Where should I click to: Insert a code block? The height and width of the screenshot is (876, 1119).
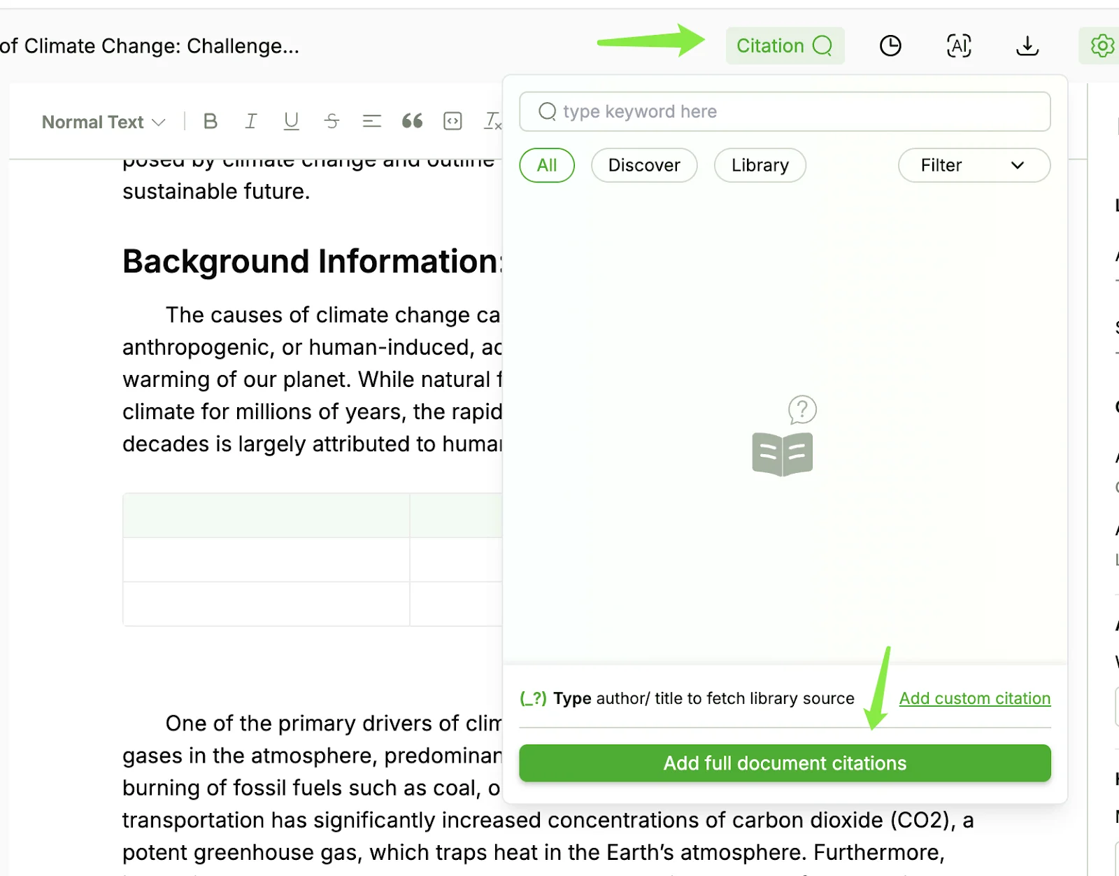pyautogui.click(x=453, y=122)
